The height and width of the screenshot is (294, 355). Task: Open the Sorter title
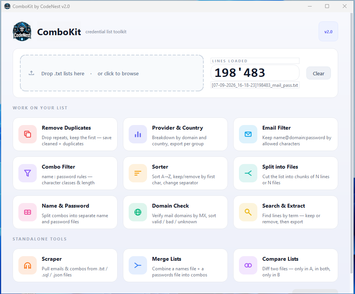pyautogui.click(x=160, y=167)
